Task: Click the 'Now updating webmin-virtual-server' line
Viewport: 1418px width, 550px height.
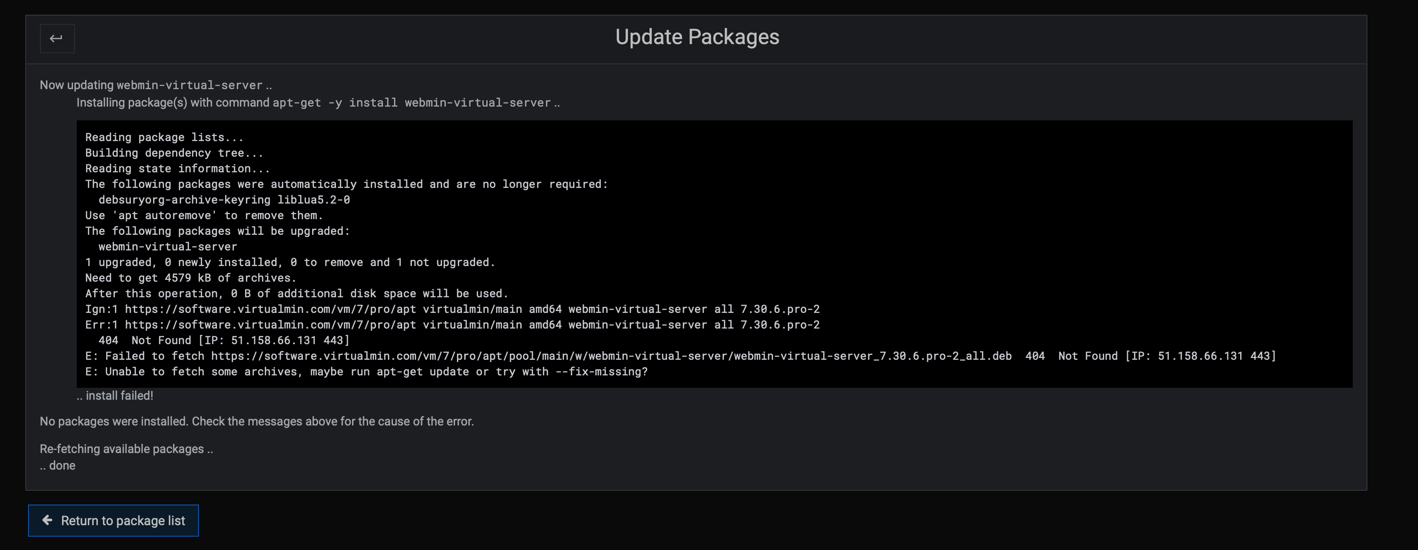Action: pos(156,85)
